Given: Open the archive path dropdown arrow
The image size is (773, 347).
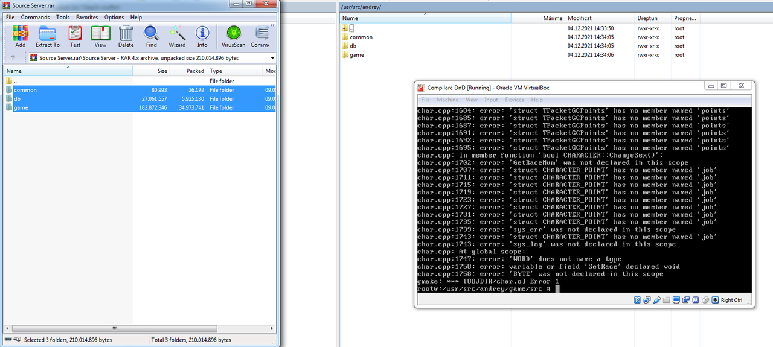Looking at the screenshot, I should (272, 58).
